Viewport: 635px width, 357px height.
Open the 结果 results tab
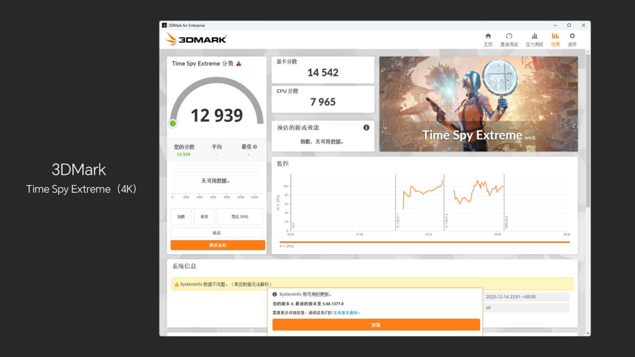(555, 39)
